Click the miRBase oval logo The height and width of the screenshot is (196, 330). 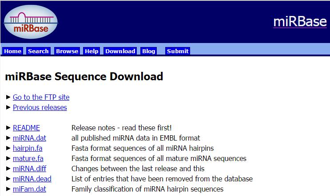click(x=31, y=22)
